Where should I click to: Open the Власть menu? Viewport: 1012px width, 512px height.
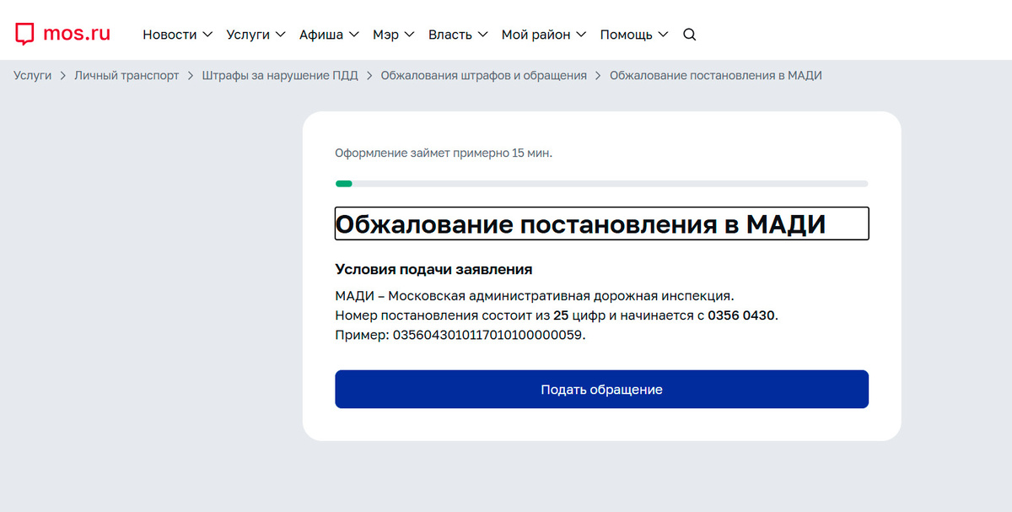point(458,35)
